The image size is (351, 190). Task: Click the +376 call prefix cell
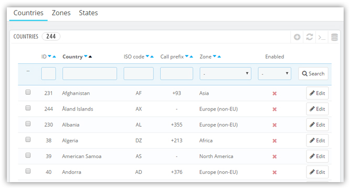[177, 172]
